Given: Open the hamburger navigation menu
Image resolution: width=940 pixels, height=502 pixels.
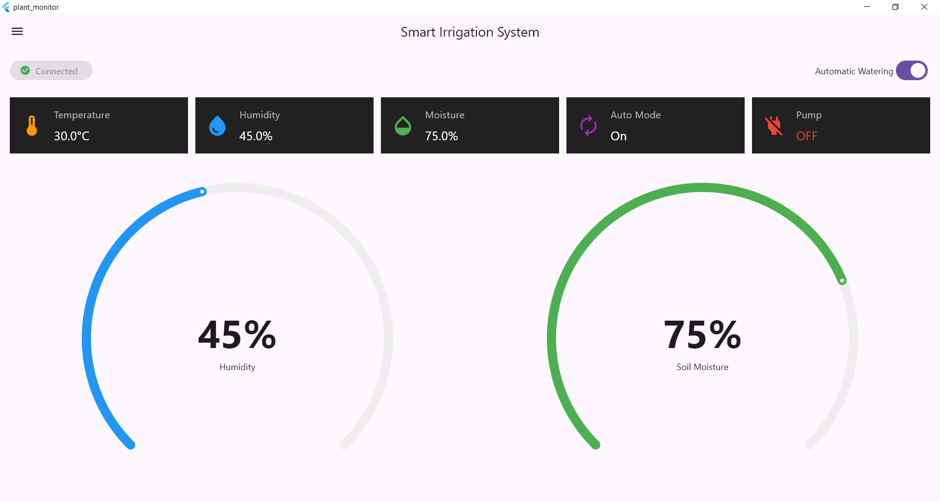Looking at the screenshot, I should 17,32.
